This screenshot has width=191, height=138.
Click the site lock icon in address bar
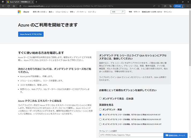click(x=20, y=6)
